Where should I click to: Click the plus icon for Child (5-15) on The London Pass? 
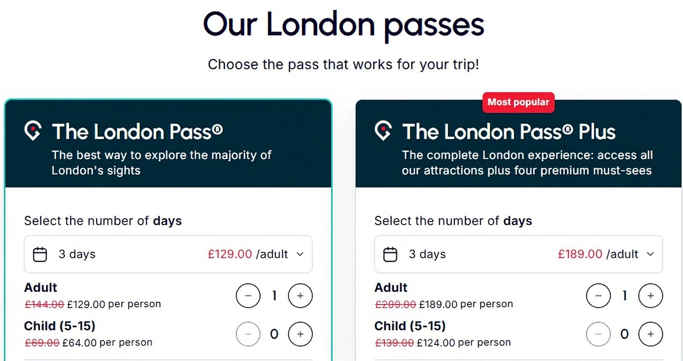coord(300,334)
